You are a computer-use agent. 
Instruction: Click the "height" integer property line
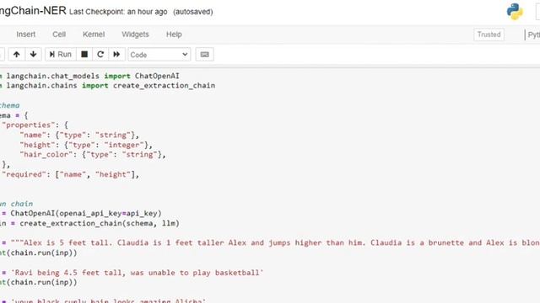coord(86,145)
